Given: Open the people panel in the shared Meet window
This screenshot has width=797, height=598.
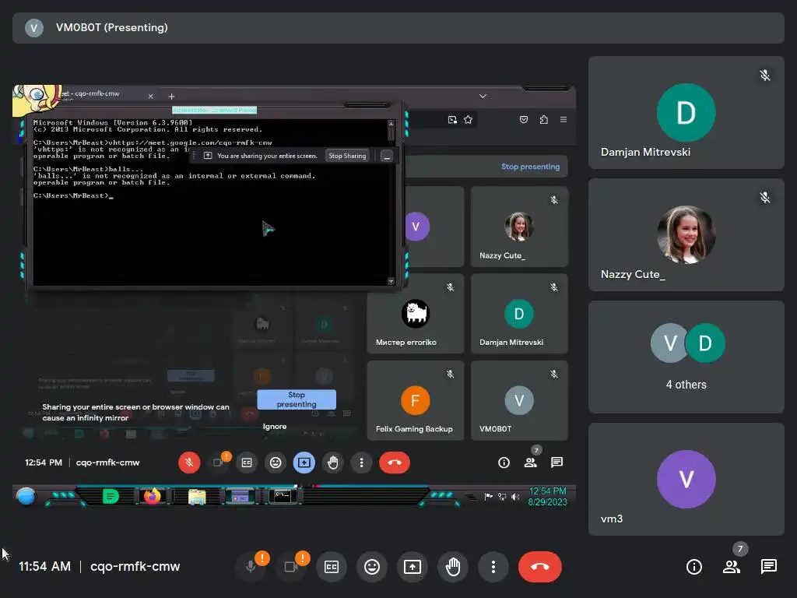Looking at the screenshot, I should [x=530, y=463].
